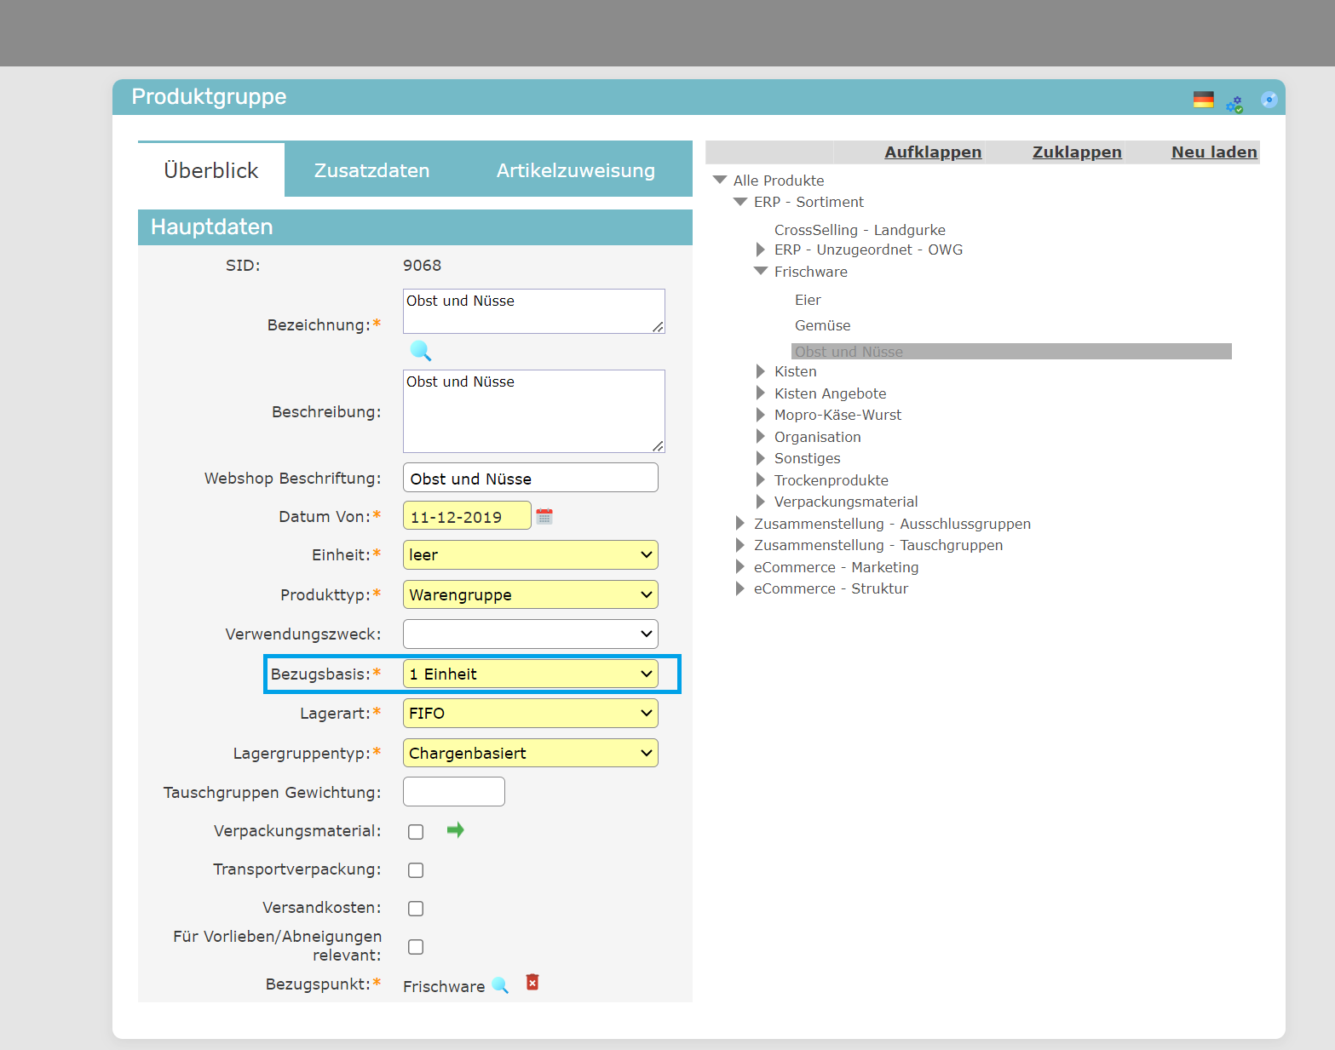Click magnifier icon beside Frischware Bezugspunkt
The height and width of the screenshot is (1050, 1335).
500,985
